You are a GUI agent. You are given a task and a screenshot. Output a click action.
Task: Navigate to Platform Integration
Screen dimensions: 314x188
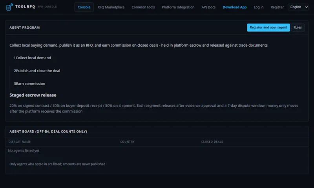178,7
